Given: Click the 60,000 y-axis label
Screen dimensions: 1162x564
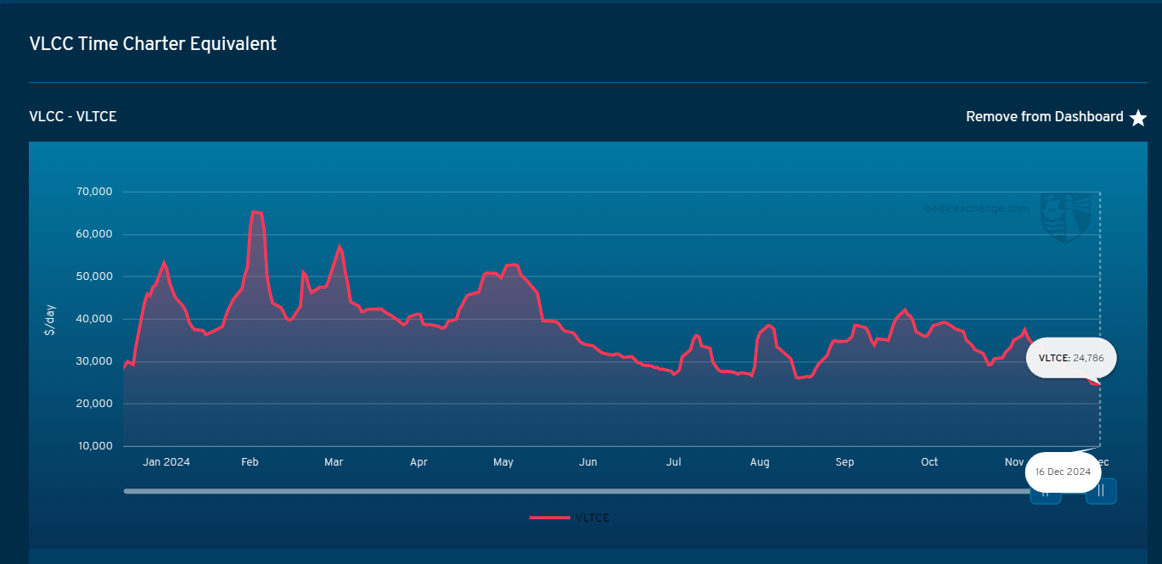Looking at the screenshot, I should 94,234.
